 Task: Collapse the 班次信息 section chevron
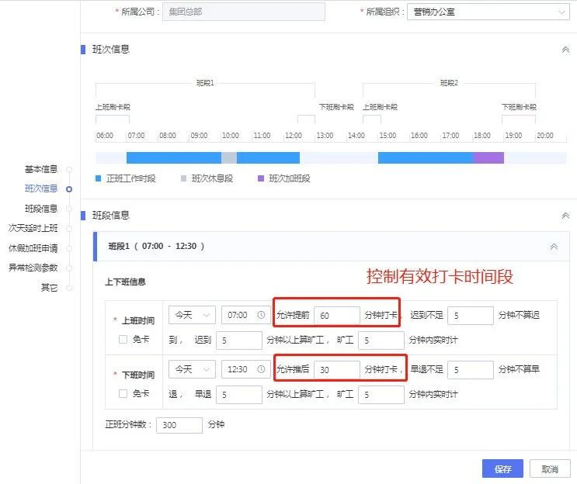[565, 50]
